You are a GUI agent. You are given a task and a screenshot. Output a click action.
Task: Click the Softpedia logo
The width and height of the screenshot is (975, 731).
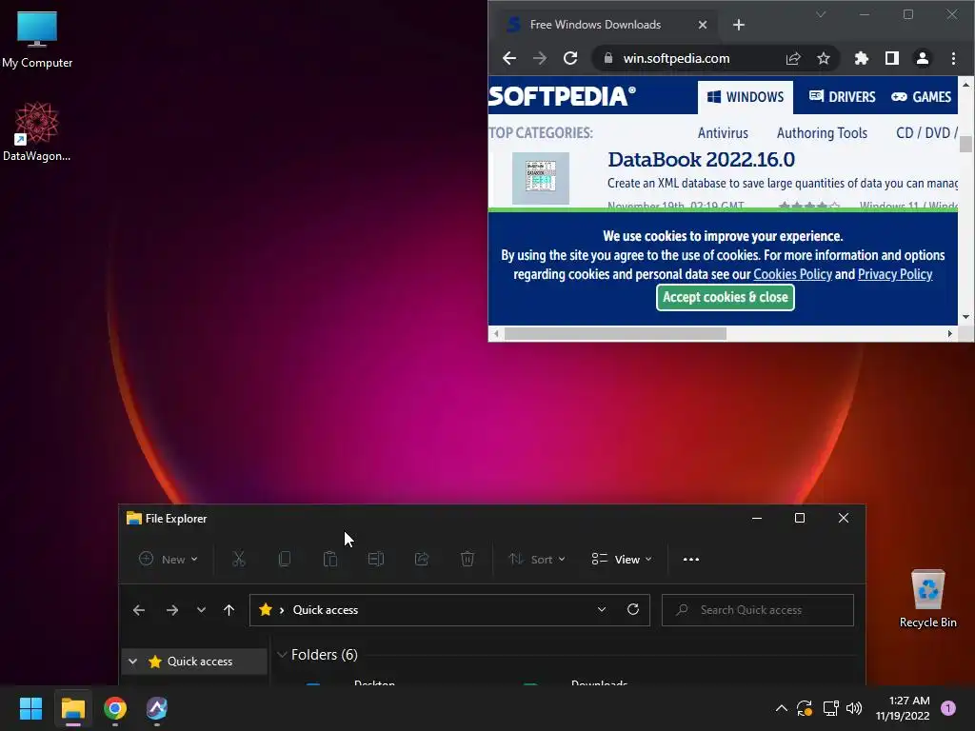[562, 96]
